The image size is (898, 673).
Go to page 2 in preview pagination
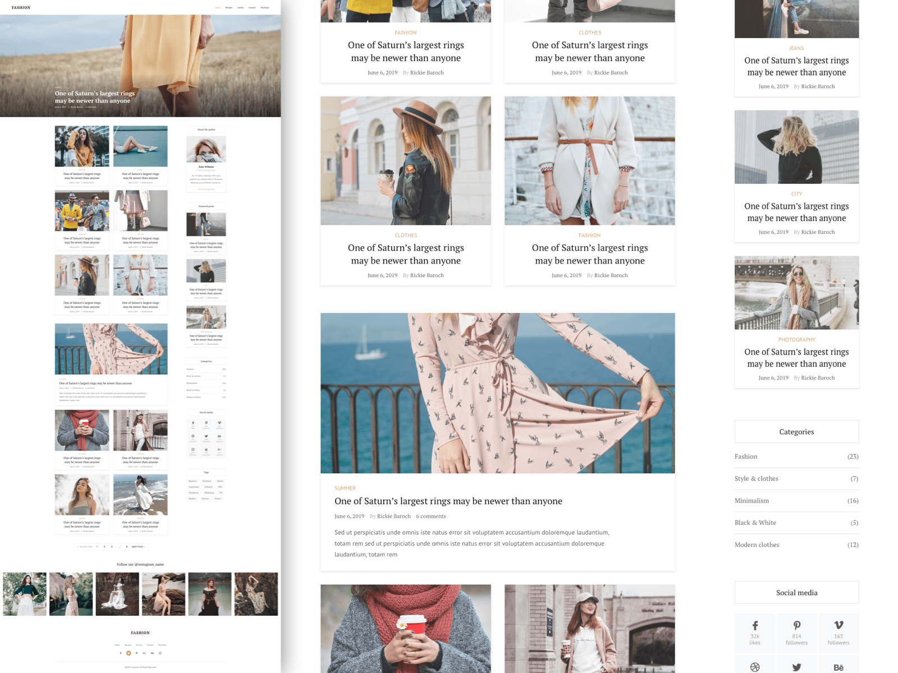coord(104,547)
